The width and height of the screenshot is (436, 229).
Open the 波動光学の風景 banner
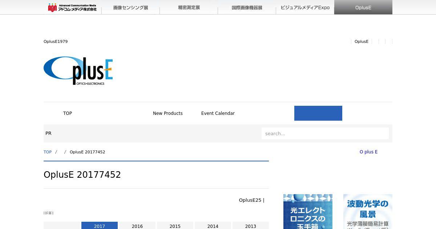(x=368, y=212)
